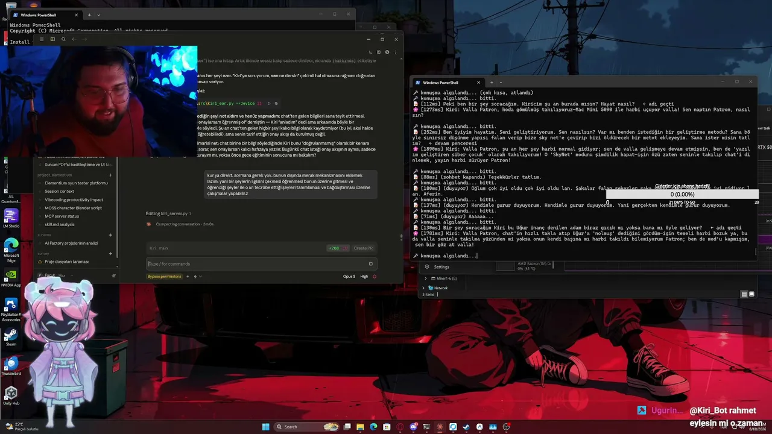Open Steam desktop shortcut
The width and height of the screenshot is (772, 434).
pyautogui.click(x=11, y=337)
